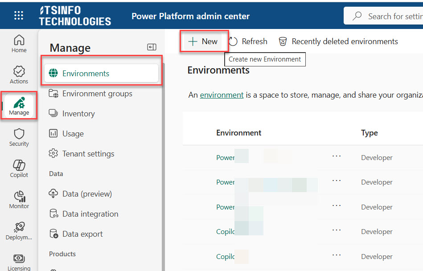Image resolution: width=423 pixels, height=271 pixels.
Task: Open Copilot in the left rail
Action: 19,168
